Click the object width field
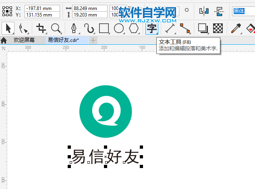The image size is (255, 189). pos(90,8)
